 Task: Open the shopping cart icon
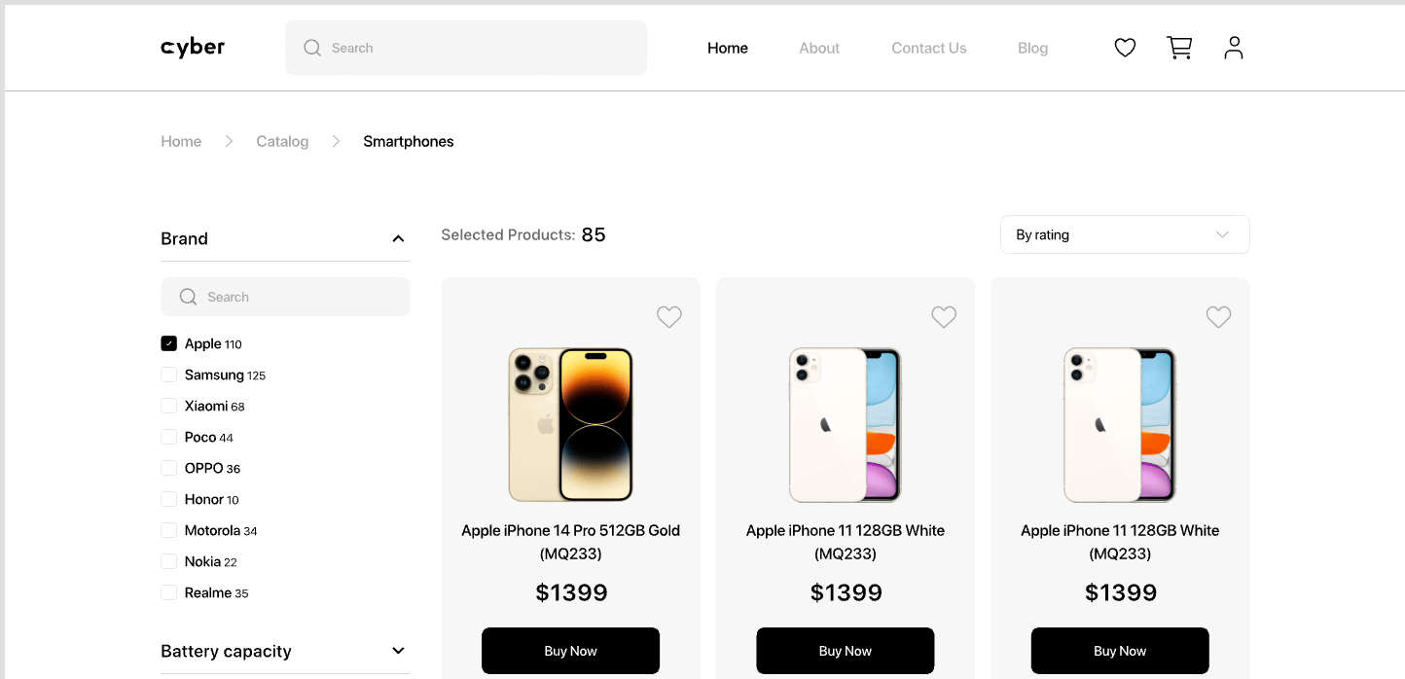(1179, 48)
